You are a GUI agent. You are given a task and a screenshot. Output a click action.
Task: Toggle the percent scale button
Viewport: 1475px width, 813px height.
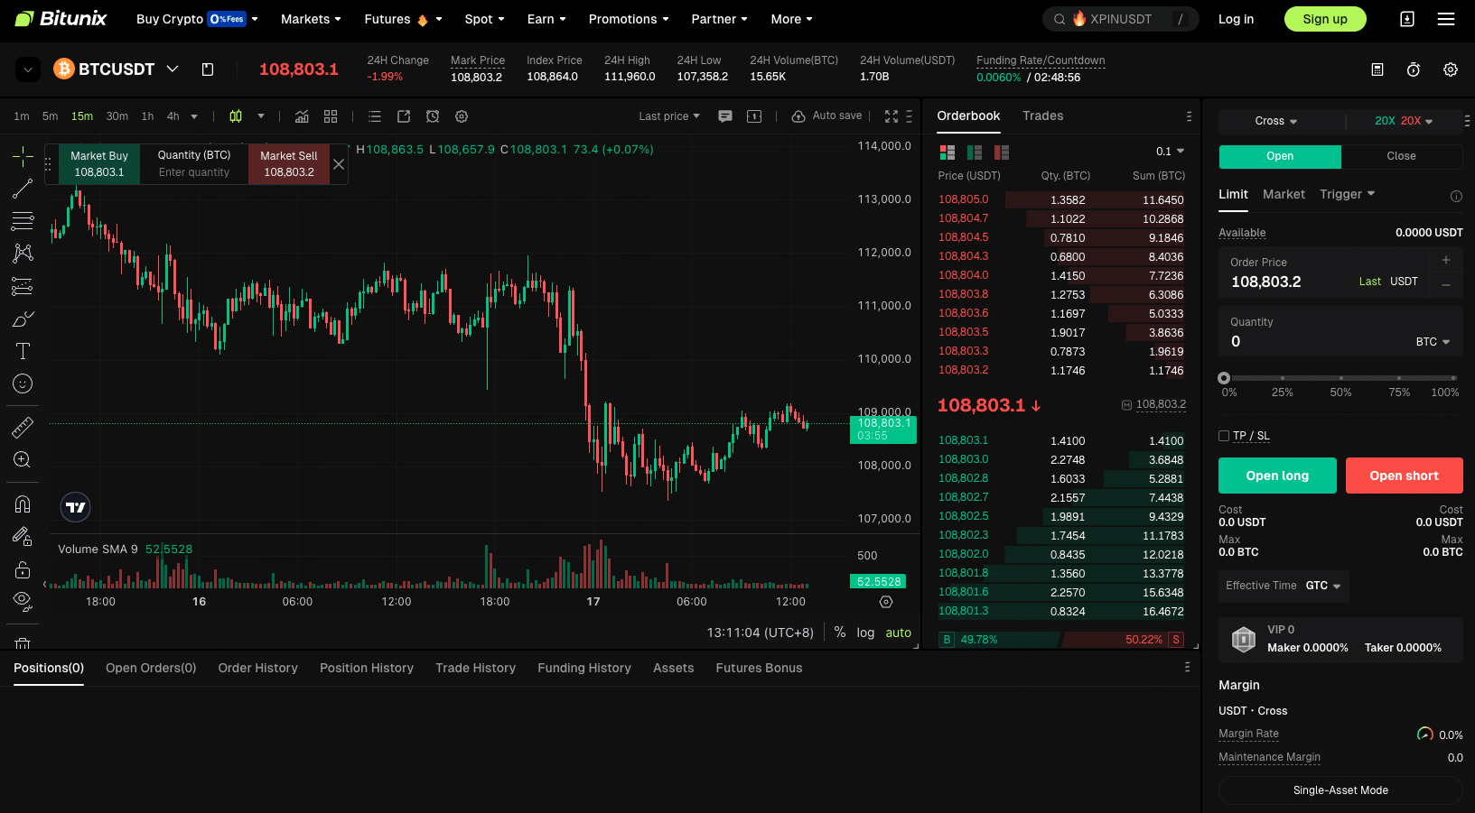[840, 633]
